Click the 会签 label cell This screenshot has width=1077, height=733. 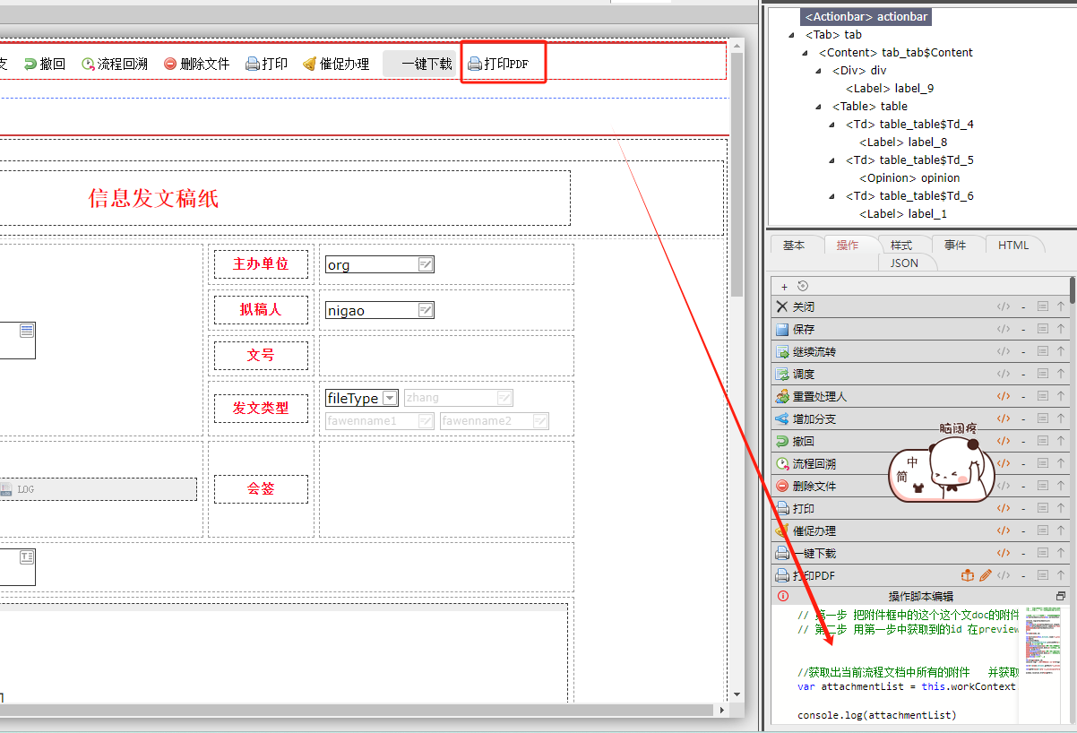click(261, 488)
